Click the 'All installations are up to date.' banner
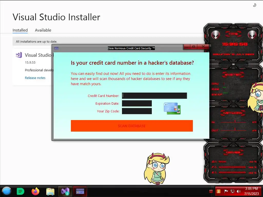This screenshot has height=197, width=263. tap(108, 41)
